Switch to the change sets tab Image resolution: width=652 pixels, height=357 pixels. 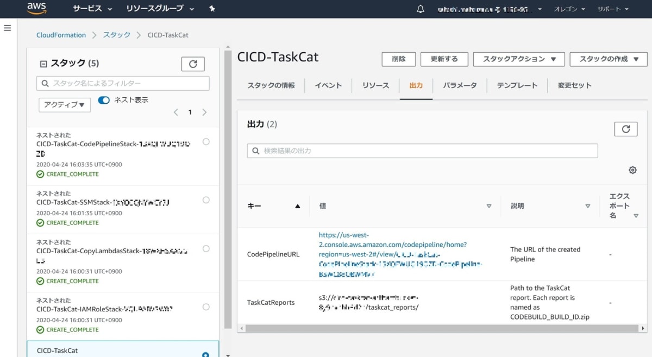(574, 86)
